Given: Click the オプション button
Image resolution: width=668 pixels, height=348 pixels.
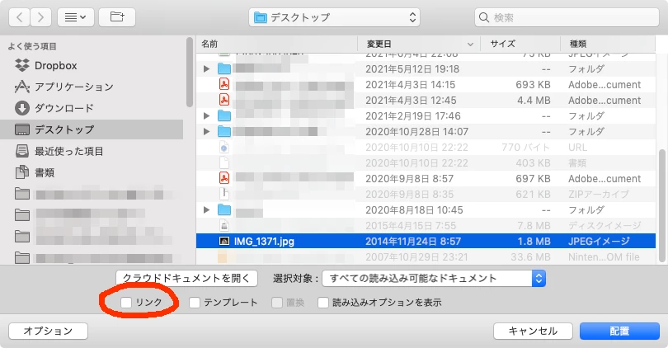Looking at the screenshot, I should 48,331.
